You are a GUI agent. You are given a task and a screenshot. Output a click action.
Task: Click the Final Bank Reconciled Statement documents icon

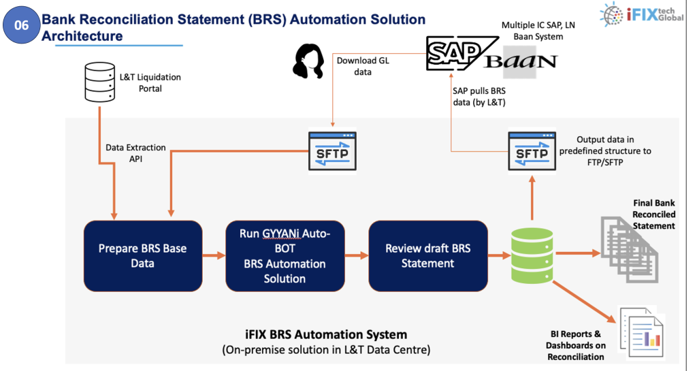click(630, 249)
